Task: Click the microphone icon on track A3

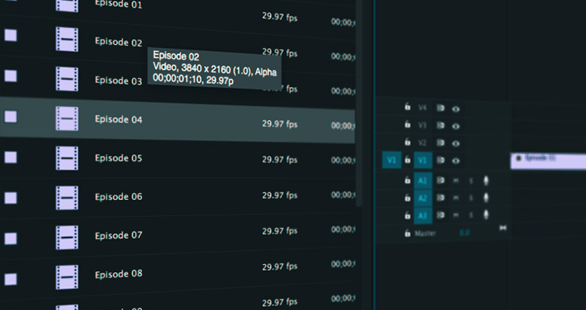Action: click(x=487, y=215)
